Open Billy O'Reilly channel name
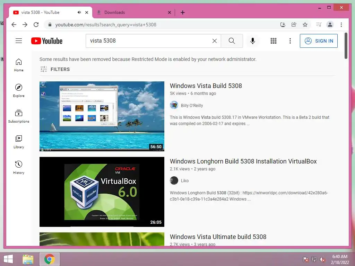355x266 pixels. tap(192, 105)
